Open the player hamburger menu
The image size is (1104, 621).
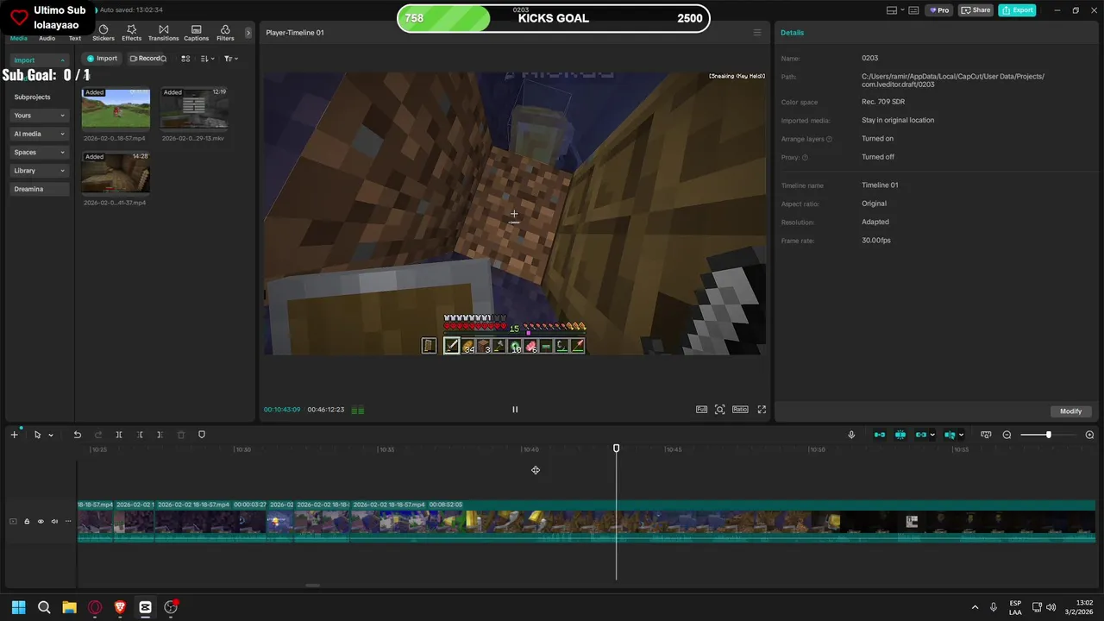click(757, 33)
